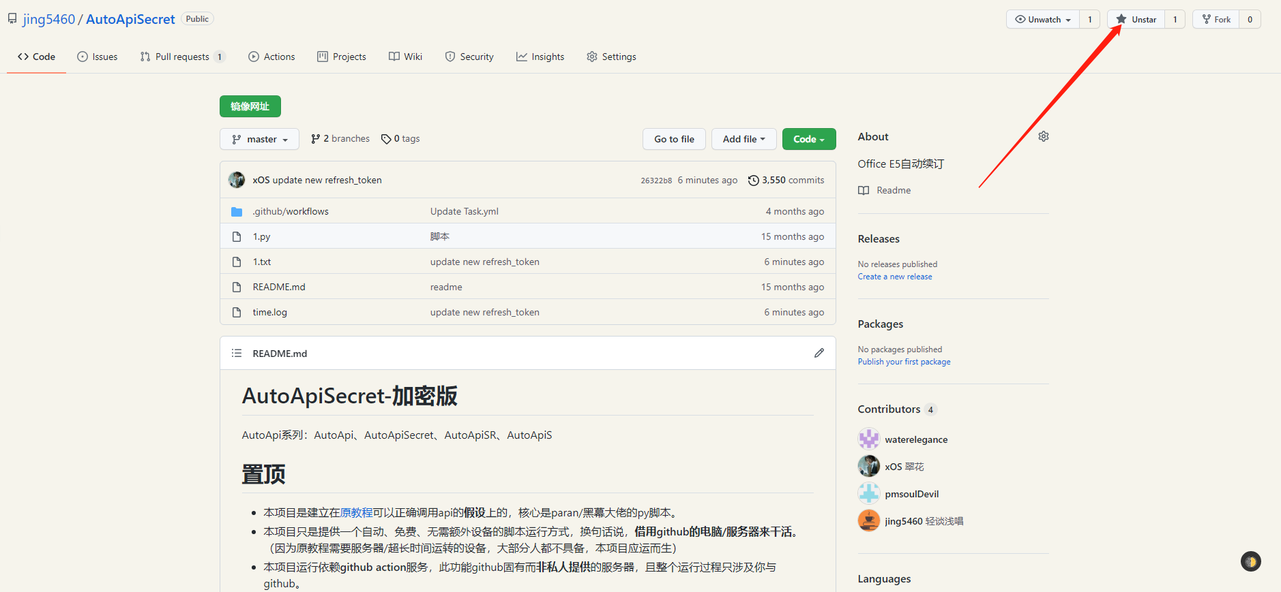Open the 1.py file

click(x=261, y=236)
